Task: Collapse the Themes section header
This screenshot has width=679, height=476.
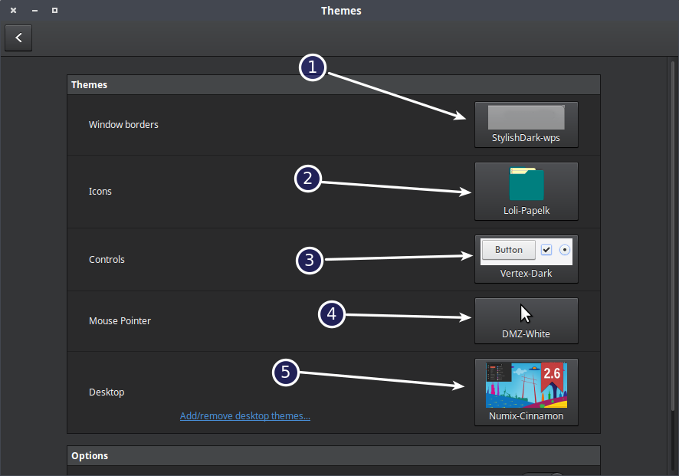Action: pos(333,84)
